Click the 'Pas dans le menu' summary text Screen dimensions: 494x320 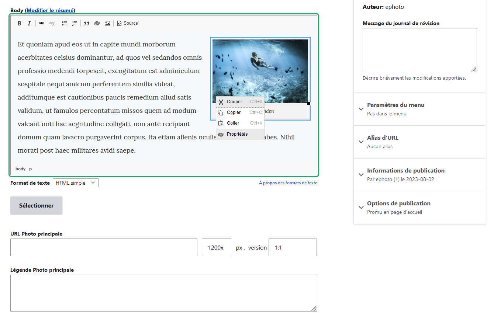click(387, 114)
